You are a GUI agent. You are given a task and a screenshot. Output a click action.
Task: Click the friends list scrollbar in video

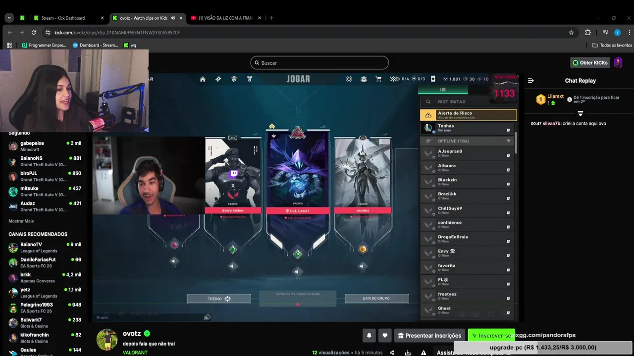(x=516, y=142)
